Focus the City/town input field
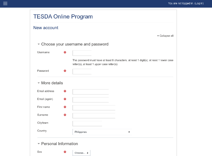The width and height of the screenshot is (212, 156). pyautogui.click(x=87, y=124)
